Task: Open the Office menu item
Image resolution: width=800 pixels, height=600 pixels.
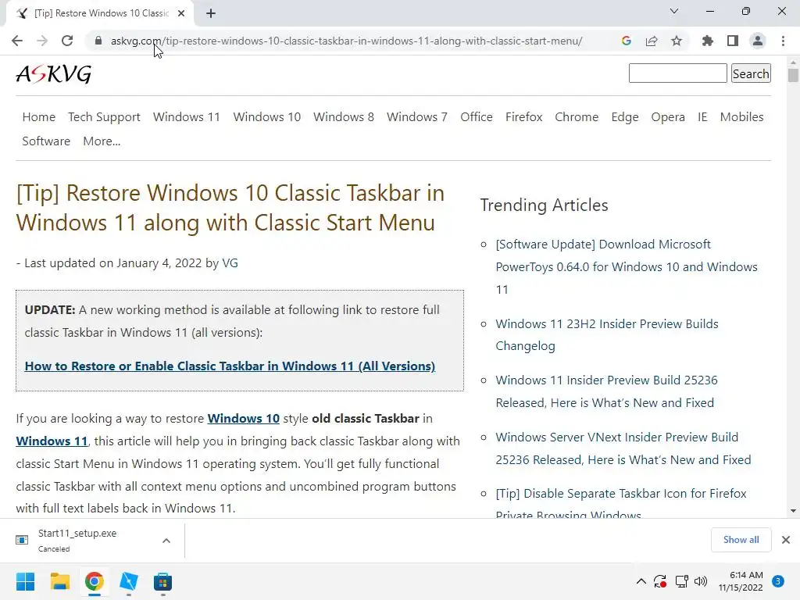Action: [477, 117]
